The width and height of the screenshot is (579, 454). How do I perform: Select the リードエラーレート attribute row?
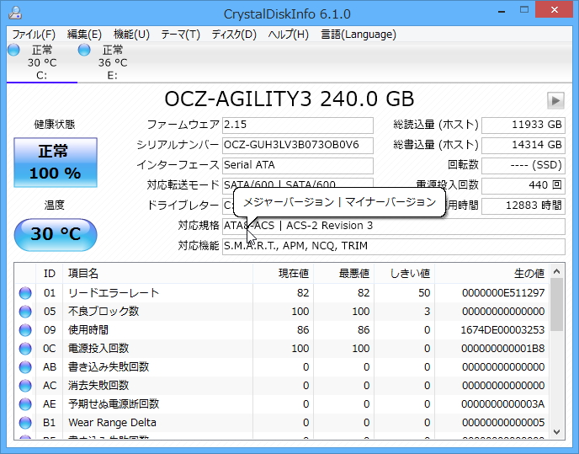[282, 293]
